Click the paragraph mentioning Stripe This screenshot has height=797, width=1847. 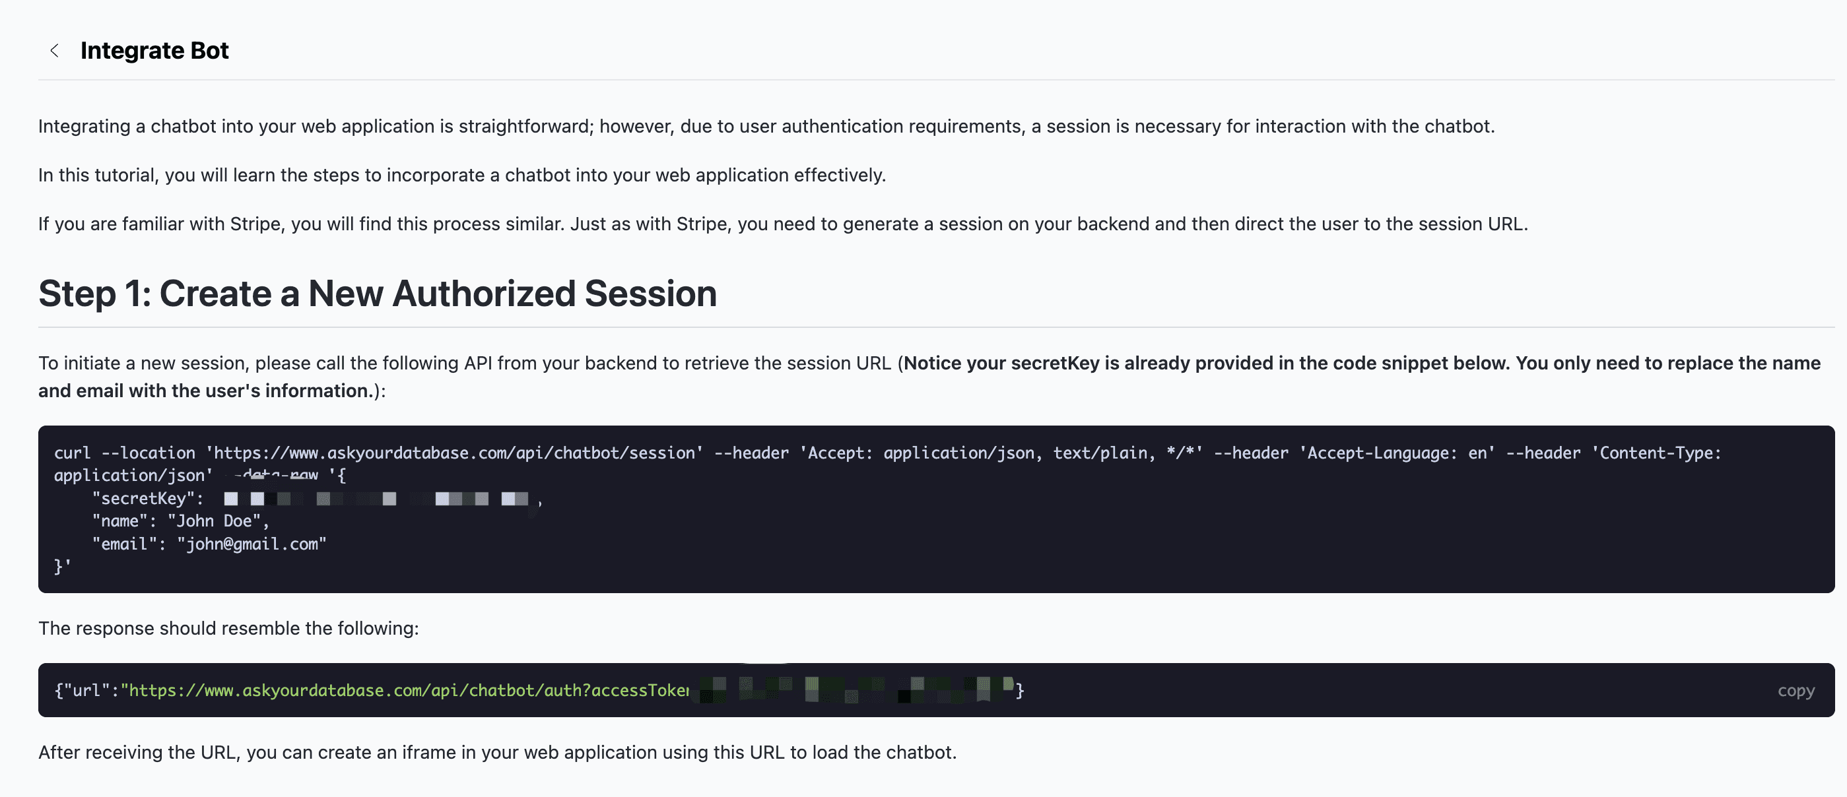click(782, 224)
